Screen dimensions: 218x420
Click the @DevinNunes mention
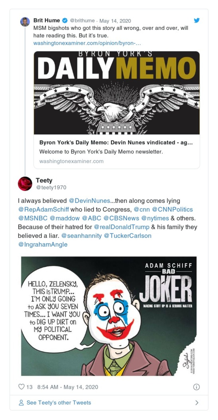click(x=89, y=201)
